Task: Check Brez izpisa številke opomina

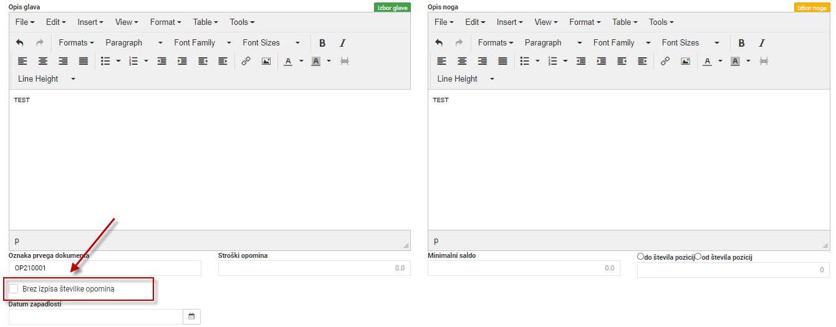Action: click(x=14, y=289)
